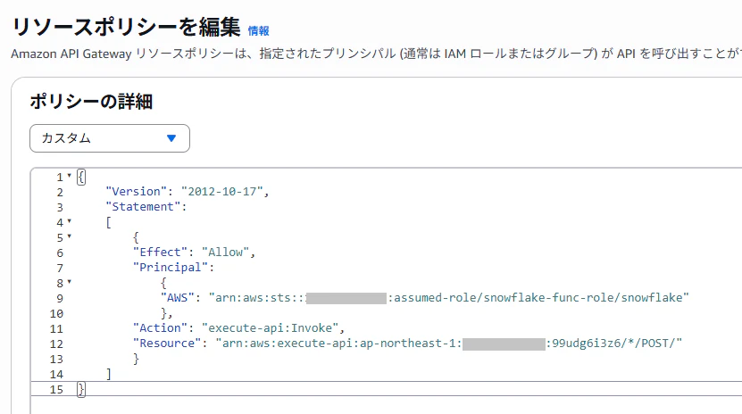Place cursor on "Allow" effect value

click(x=225, y=252)
